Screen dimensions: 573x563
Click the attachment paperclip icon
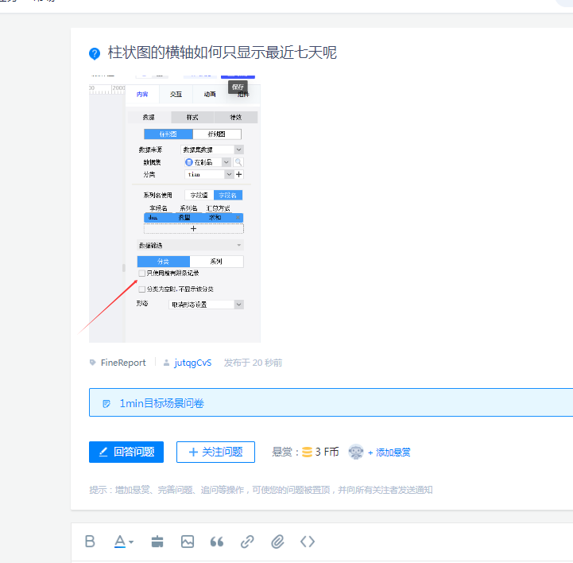point(277,542)
